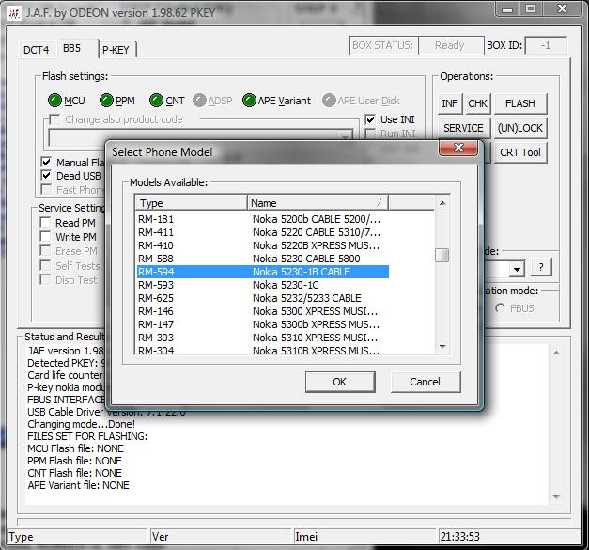This screenshot has width=589, height=550.
Task: Select RM-594 Nokia 5230-1B CABLE row
Action: (x=263, y=272)
